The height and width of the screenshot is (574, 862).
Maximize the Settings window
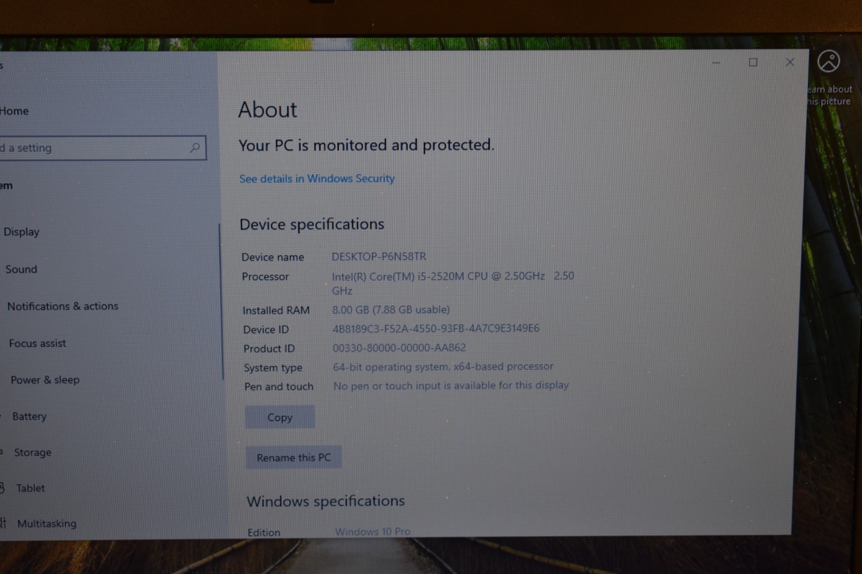pyautogui.click(x=753, y=62)
